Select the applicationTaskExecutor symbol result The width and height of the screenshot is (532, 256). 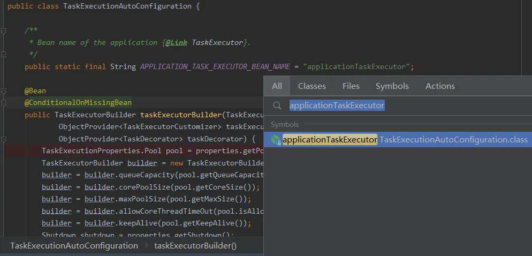pos(398,140)
